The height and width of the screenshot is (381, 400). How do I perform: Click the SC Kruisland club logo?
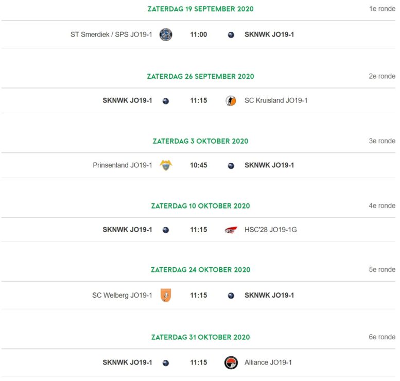(x=231, y=100)
